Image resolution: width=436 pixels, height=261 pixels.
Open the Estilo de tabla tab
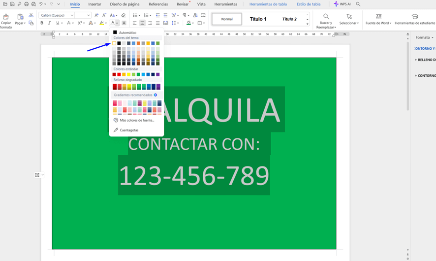pyautogui.click(x=309, y=4)
